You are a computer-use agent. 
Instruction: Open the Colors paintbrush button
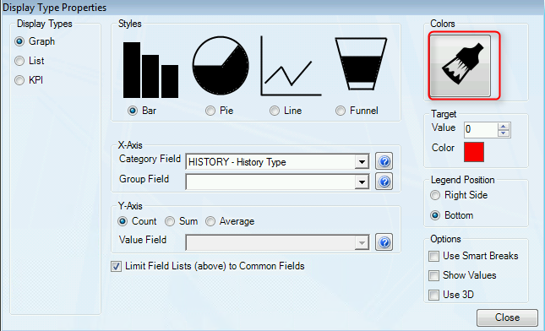tap(461, 66)
